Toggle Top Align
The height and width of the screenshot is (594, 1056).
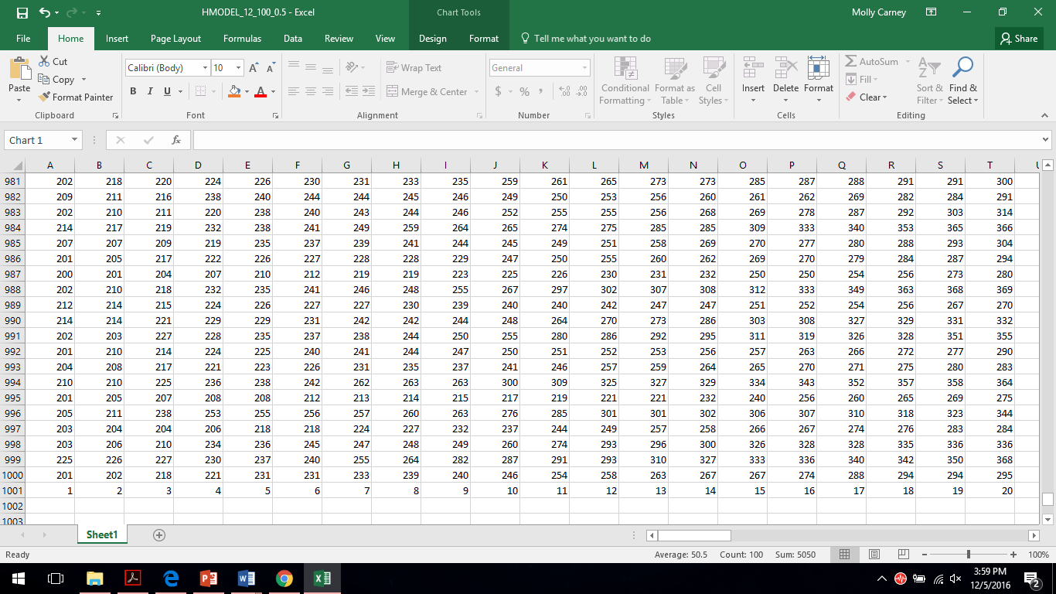click(294, 67)
